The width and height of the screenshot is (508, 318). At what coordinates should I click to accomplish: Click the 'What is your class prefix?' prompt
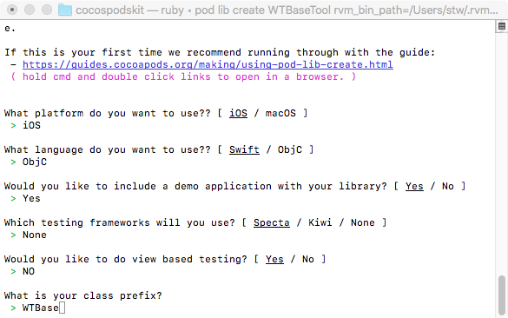(83, 295)
